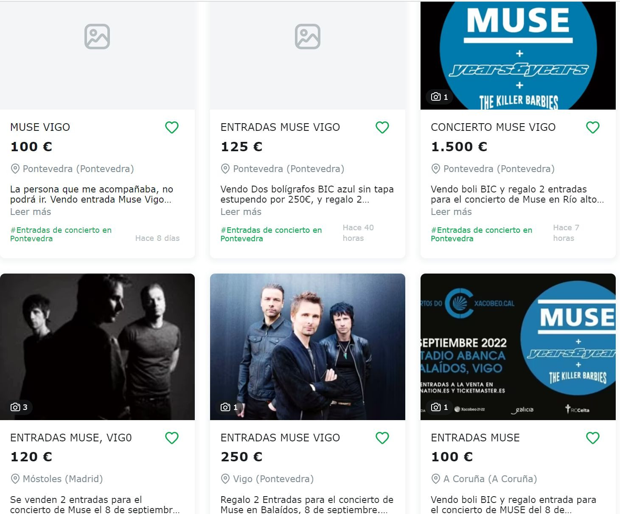Open the ENTRADAS MUSE VIGO 125 € listing title
Viewport: 620px width, 514px height.
coord(280,127)
